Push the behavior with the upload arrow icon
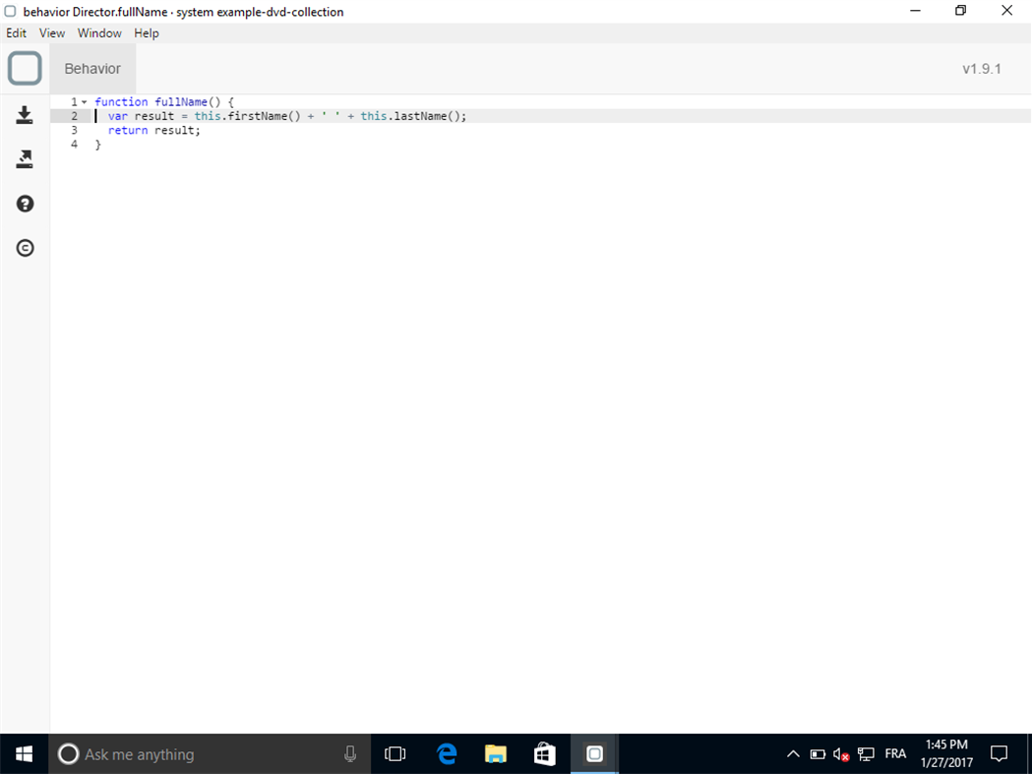Screen dimensions: 1032x774 pos(24,158)
